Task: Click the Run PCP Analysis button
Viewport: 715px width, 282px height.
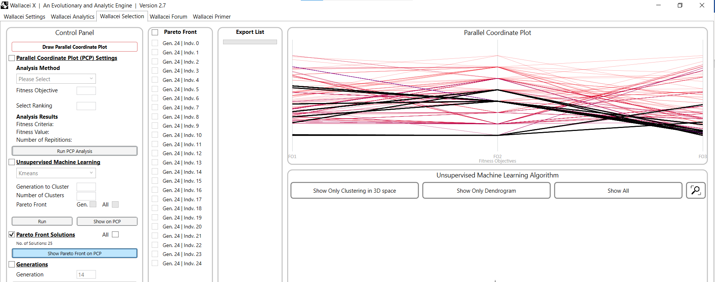Action: point(74,151)
